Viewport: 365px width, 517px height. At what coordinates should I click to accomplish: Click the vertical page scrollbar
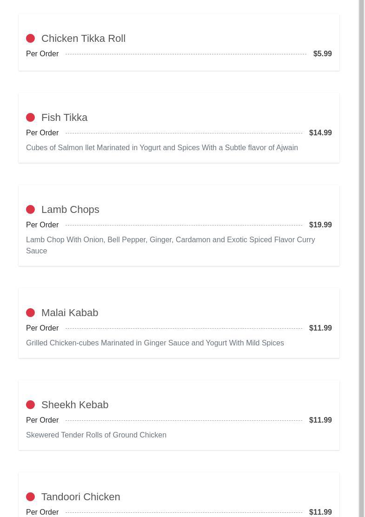pos(361,258)
